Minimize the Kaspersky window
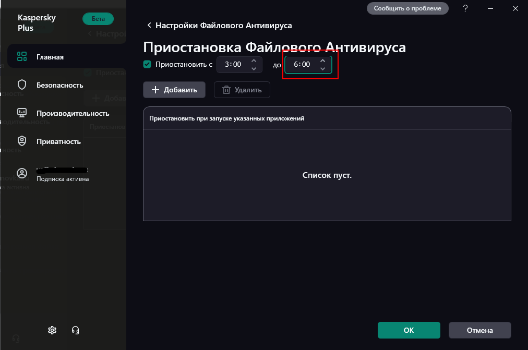The image size is (528, 350). point(490,8)
